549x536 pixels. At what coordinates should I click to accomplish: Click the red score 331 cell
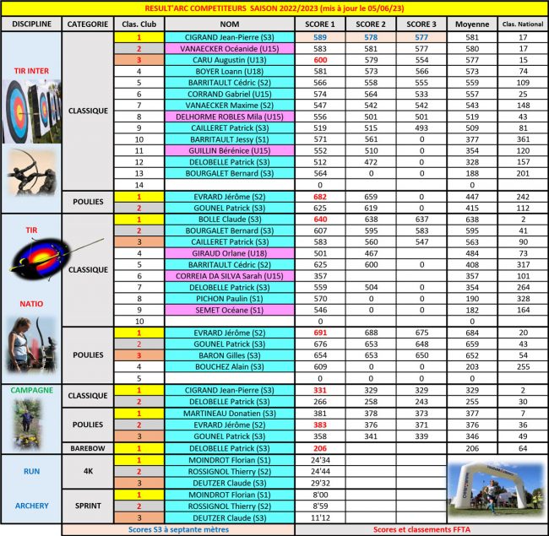click(320, 390)
